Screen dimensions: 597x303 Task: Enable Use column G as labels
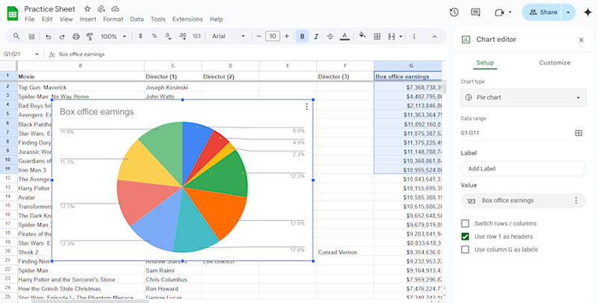click(x=465, y=249)
